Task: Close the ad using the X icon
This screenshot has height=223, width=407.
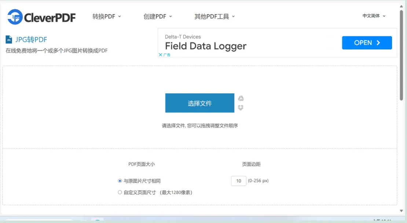Action: point(160,55)
